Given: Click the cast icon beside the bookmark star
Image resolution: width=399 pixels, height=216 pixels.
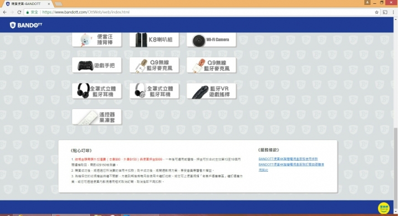Looking at the screenshot, I should coord(385,12).
